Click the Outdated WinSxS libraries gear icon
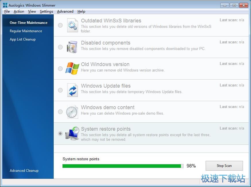Screen dimensions: 251x187 coord(73,25)
